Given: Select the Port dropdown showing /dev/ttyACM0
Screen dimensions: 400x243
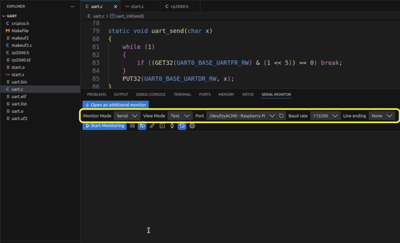Looking at the screenshot, I should click(x=241, y=116).
